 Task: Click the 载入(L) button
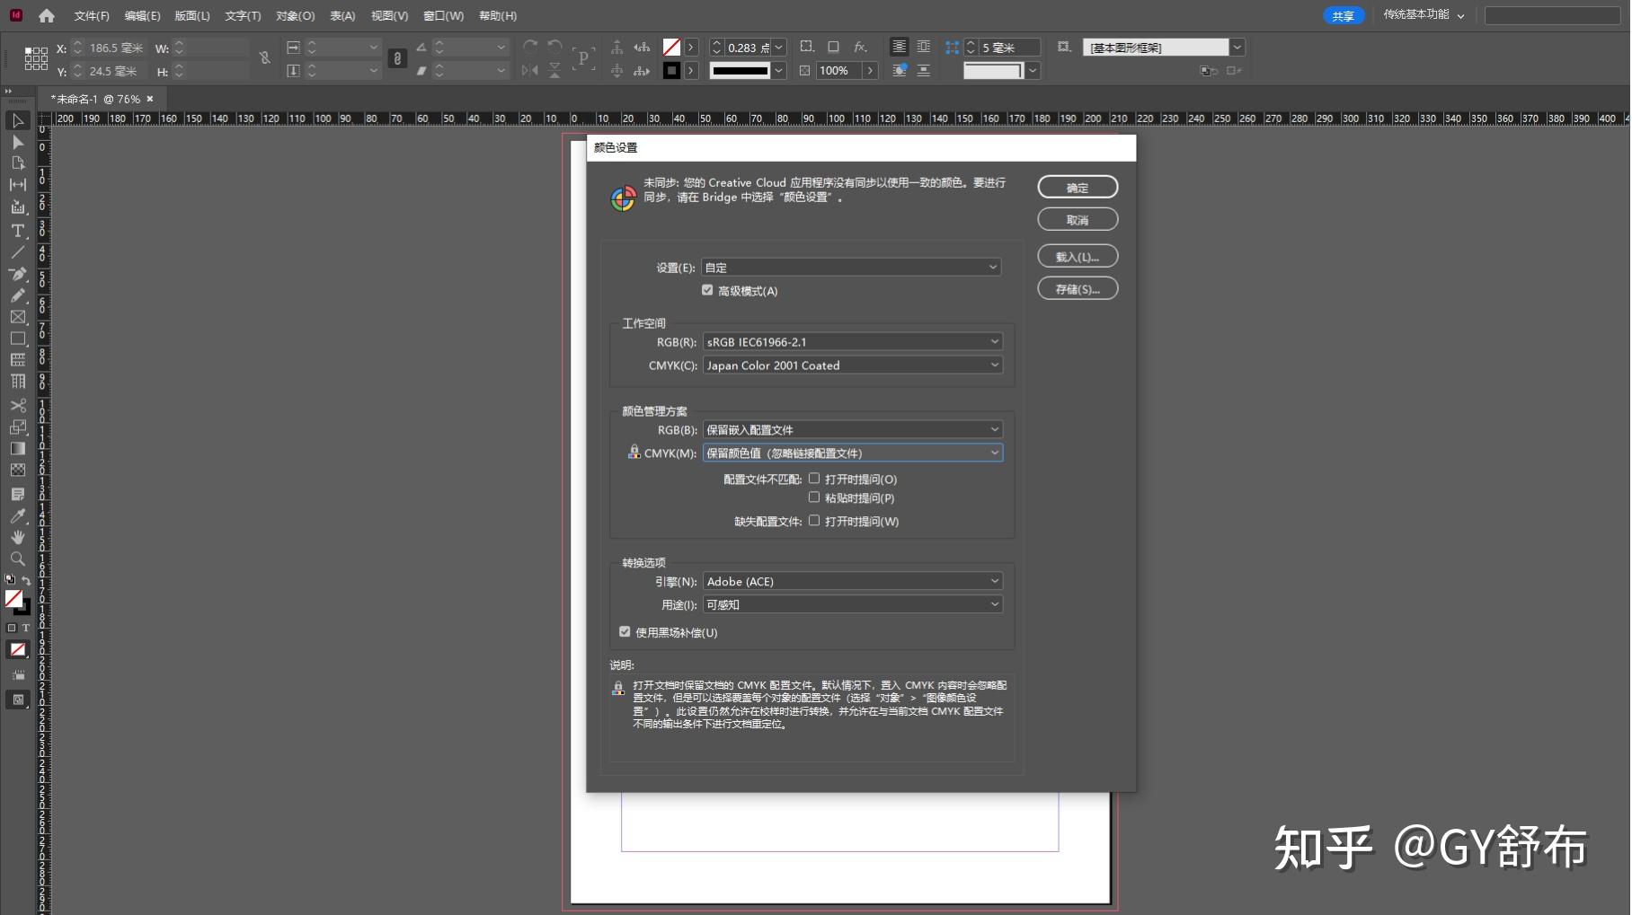point(1077,256)
